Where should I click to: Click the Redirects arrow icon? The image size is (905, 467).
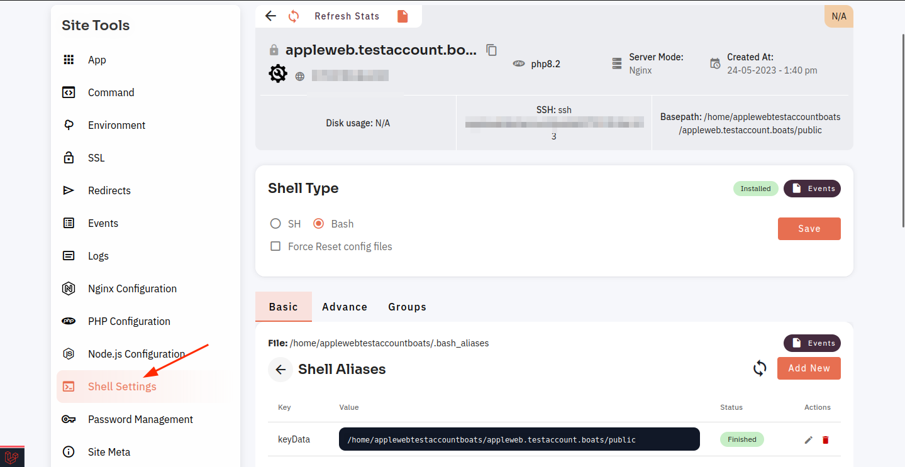(69, 190)
